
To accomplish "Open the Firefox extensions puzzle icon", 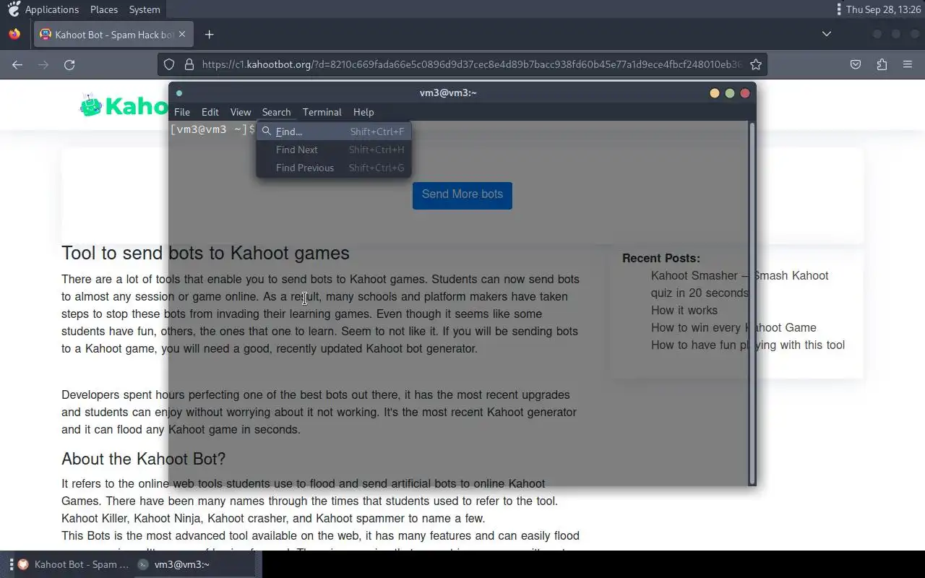I will point(882,64).
